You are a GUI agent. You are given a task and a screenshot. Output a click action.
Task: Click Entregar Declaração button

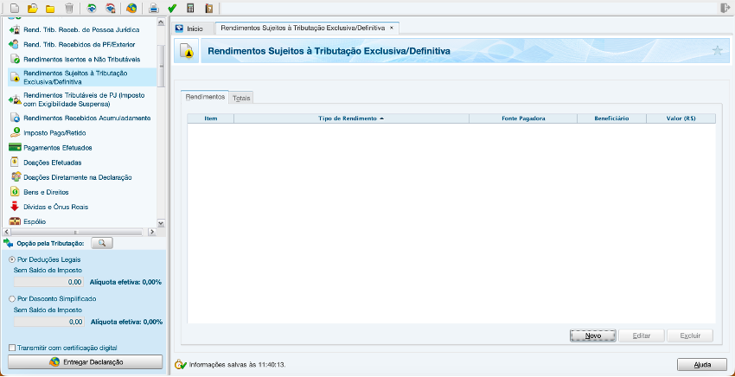(x=86, y=362)
